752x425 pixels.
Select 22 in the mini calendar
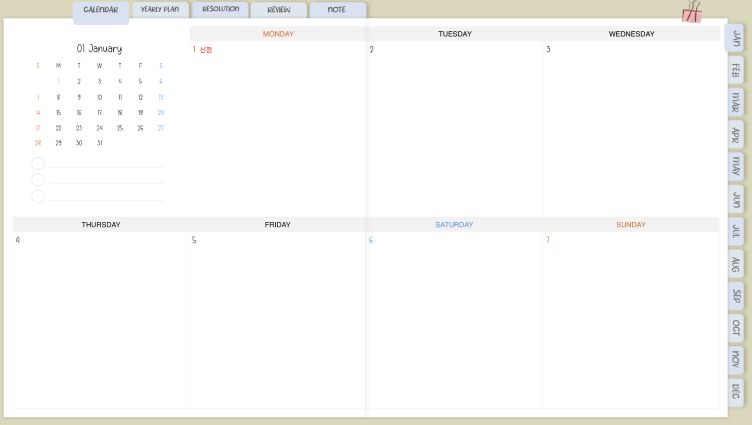(x=59, y=128)
